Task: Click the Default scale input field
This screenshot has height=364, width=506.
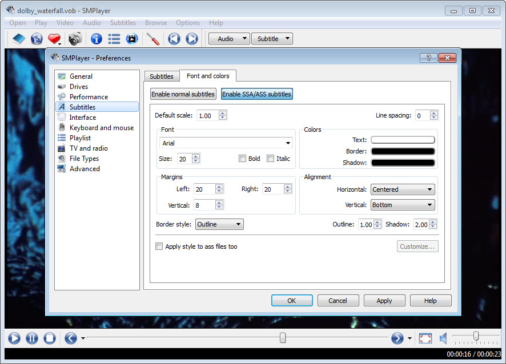Action: [208, 115]
